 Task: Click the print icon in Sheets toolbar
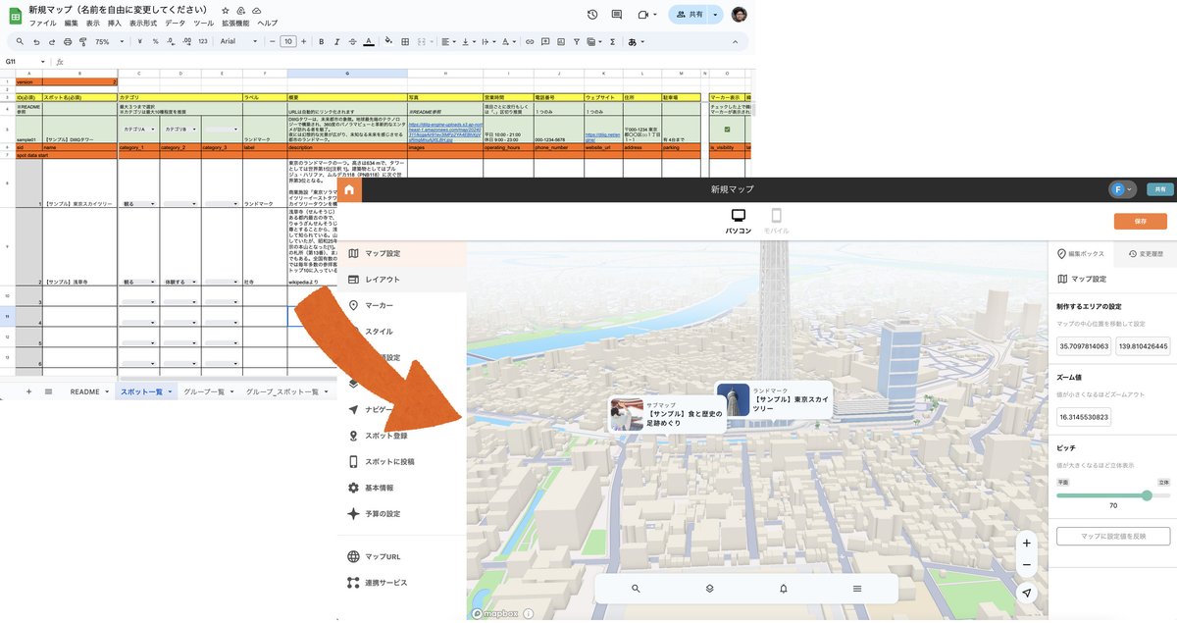coord(68,42)
